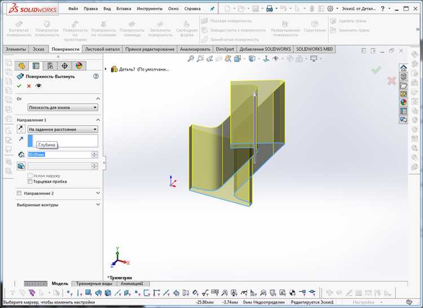
Task: Adjust the draft angle spinner arrows
Action: click(x=95, y=166)
